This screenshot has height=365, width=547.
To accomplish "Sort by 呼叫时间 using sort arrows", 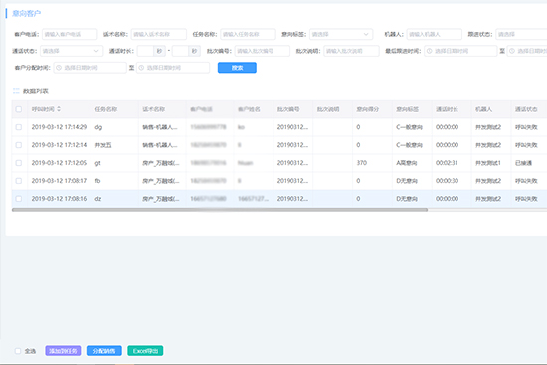I will [59, 109].
